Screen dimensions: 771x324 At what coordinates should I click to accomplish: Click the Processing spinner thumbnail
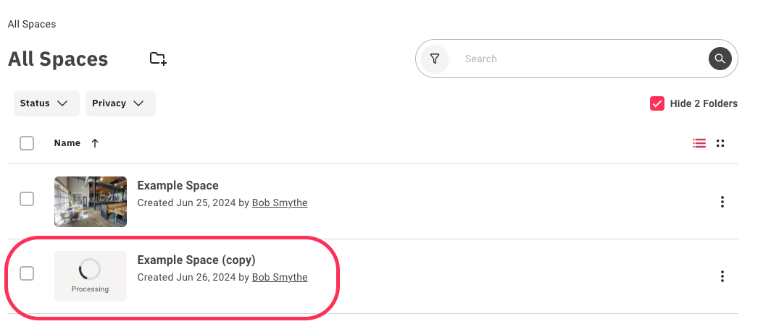pyautogui.click(x=91, y=276)
